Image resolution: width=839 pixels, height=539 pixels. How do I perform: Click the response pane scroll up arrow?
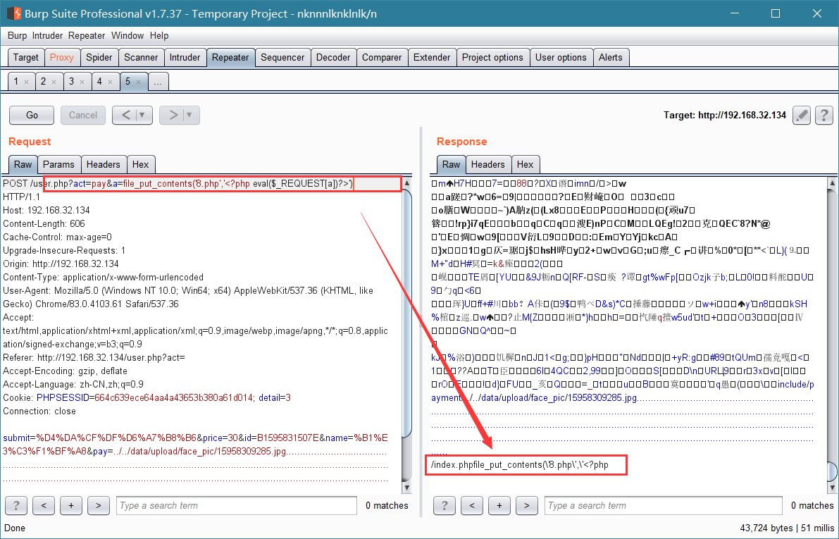pyautogui.click(x=832, y=183)
